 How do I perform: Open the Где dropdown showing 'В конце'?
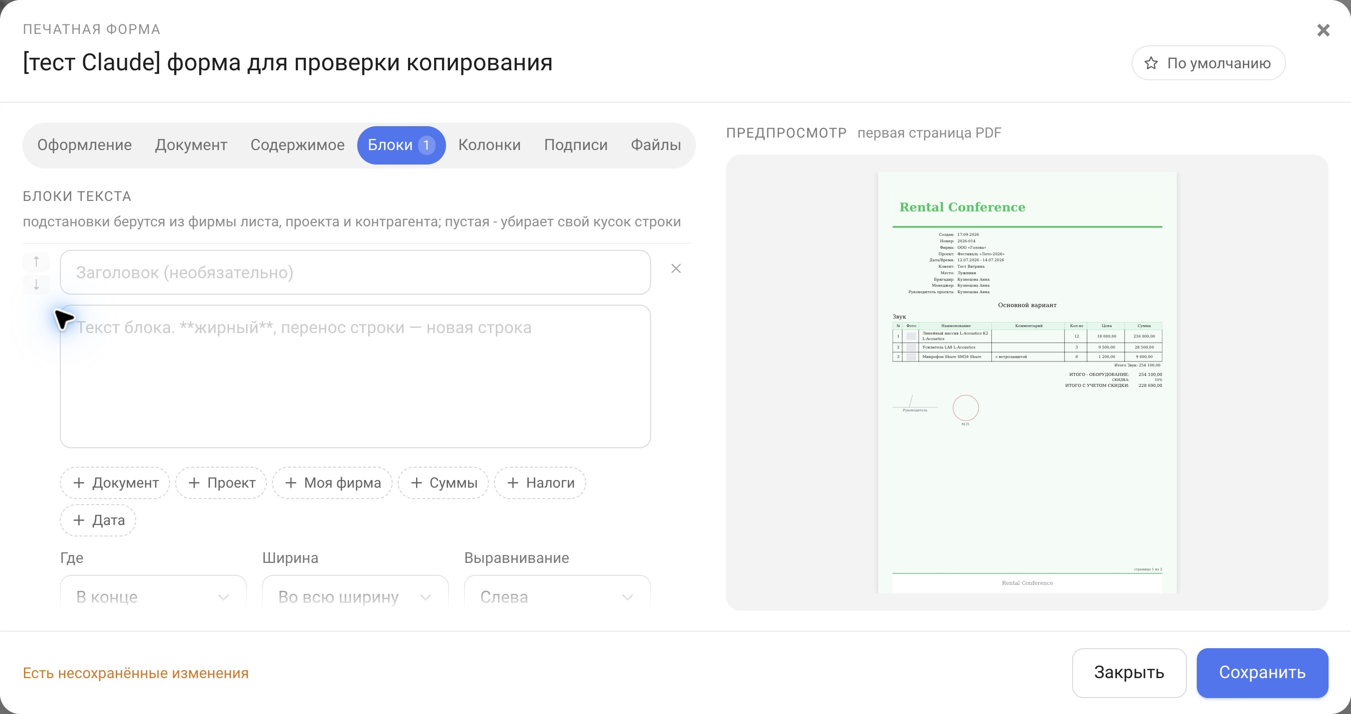pyautogui.click(x=153, y=593)
